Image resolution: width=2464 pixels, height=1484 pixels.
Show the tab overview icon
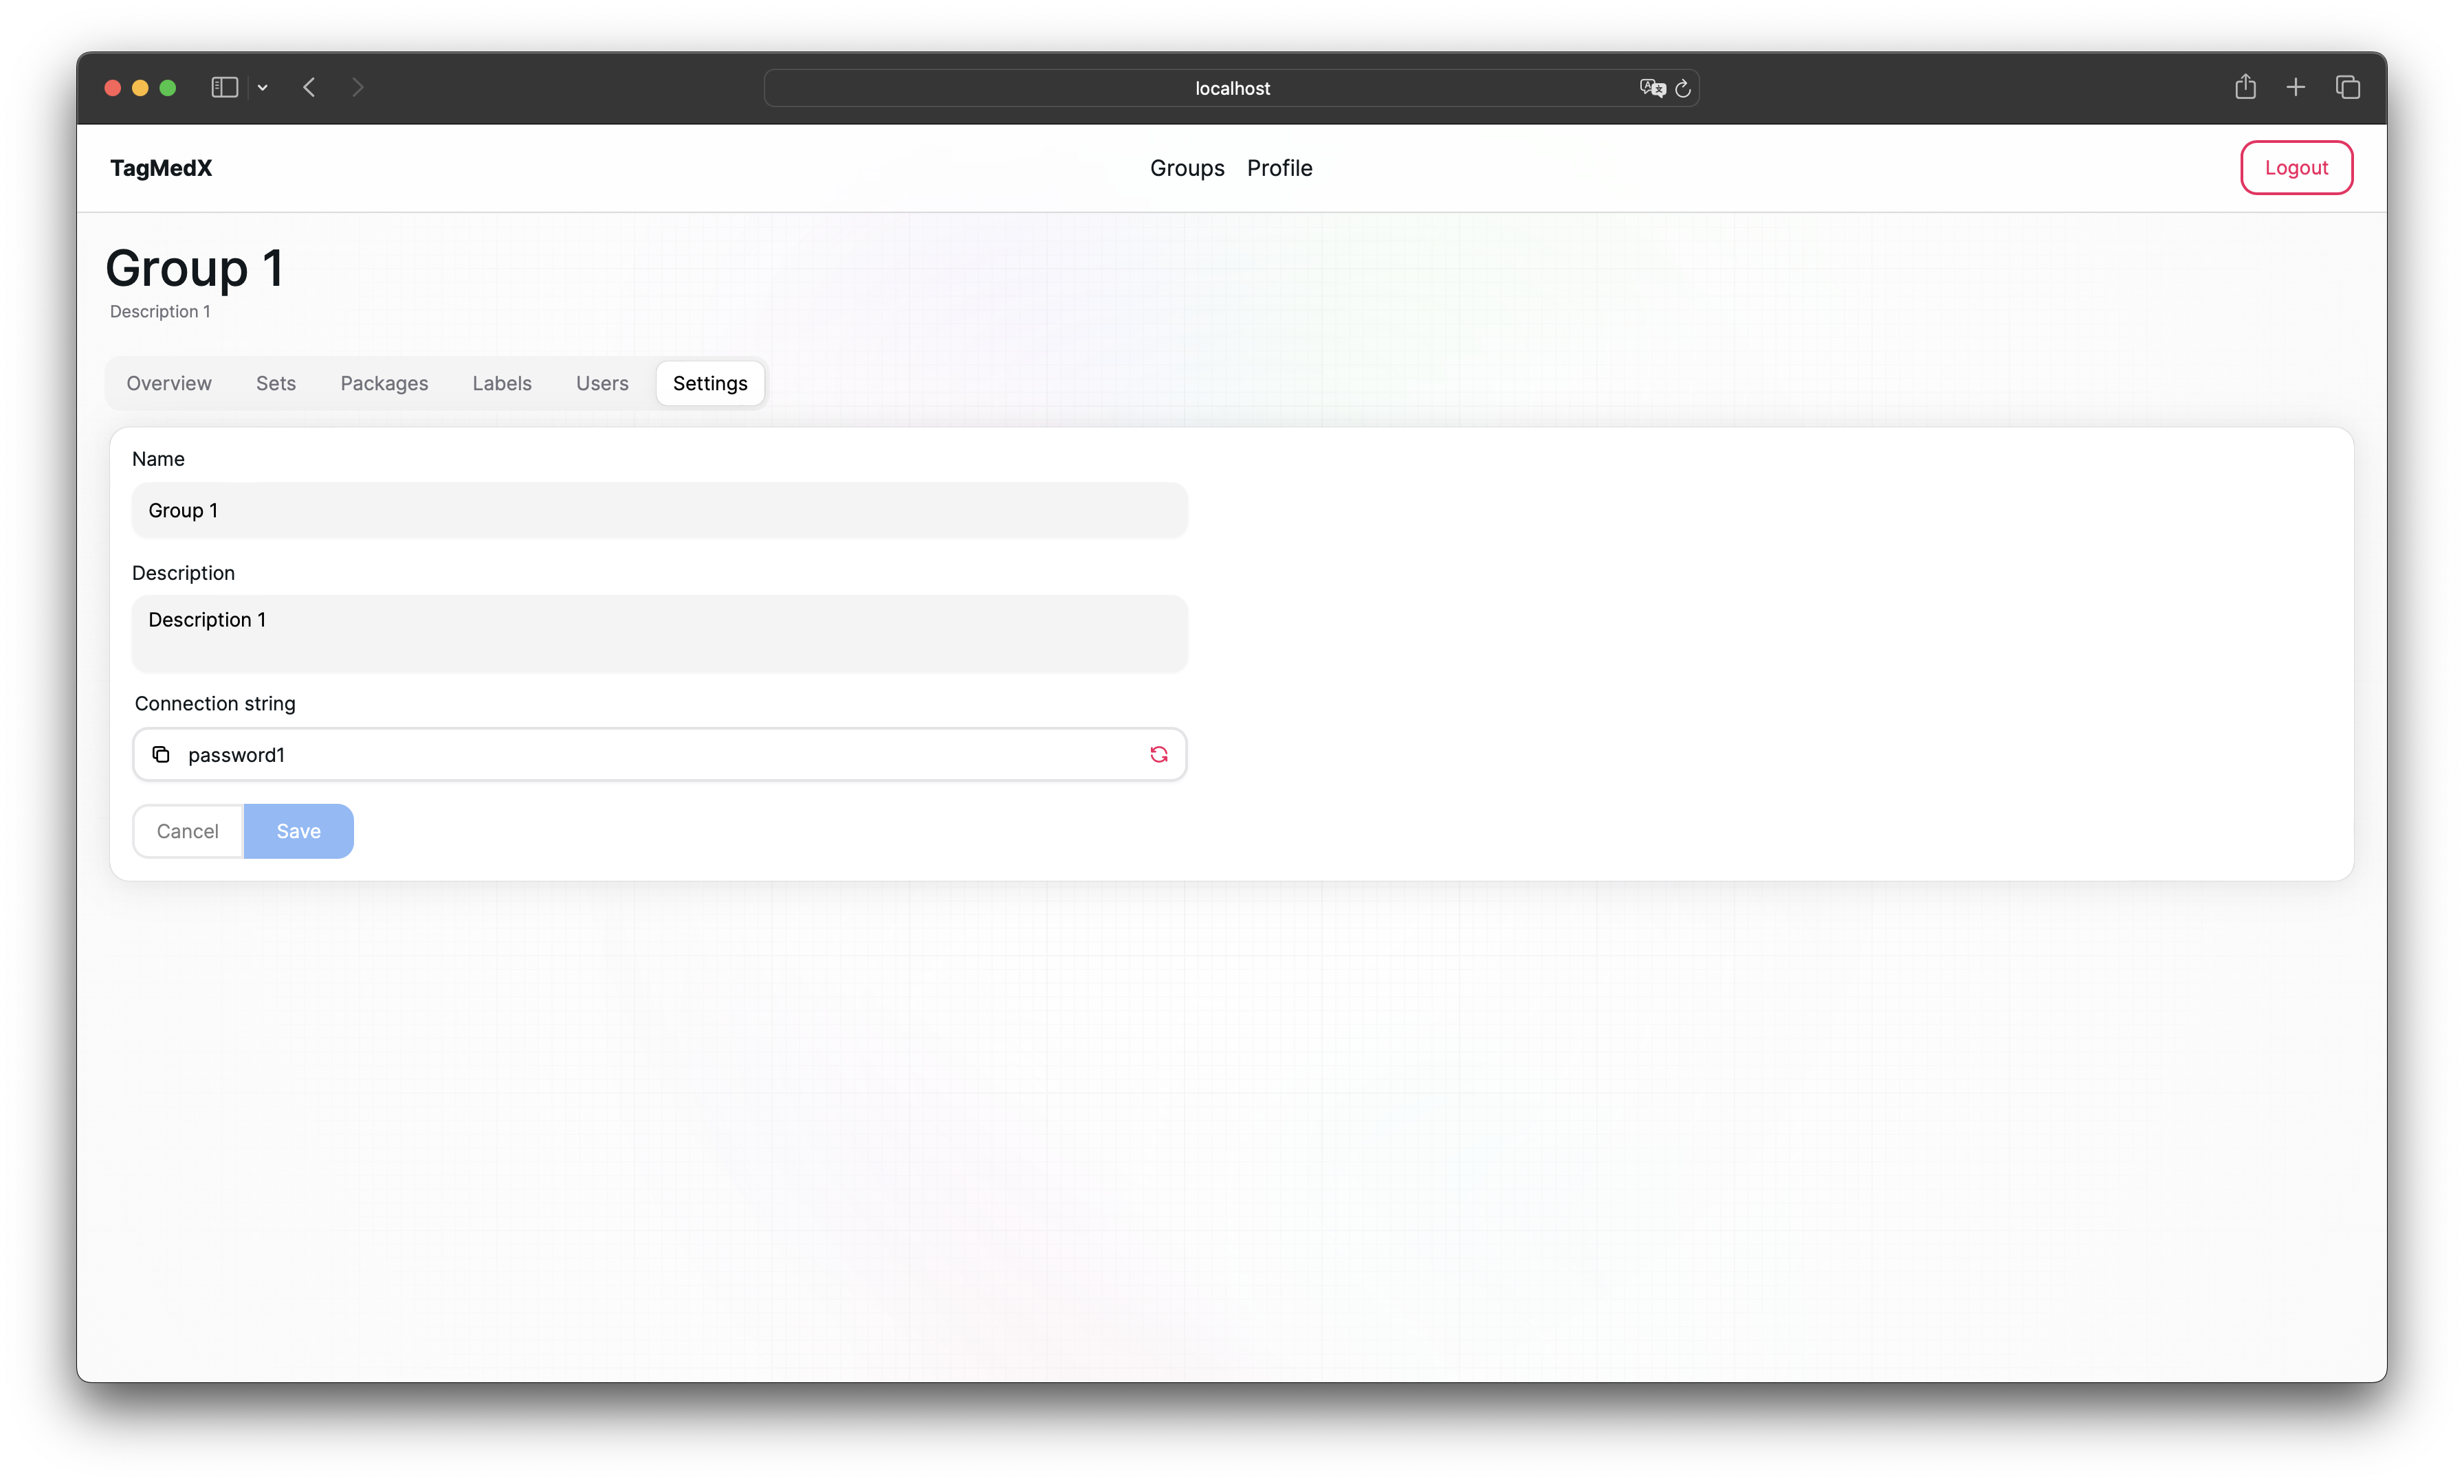(x=2348, y=88)
